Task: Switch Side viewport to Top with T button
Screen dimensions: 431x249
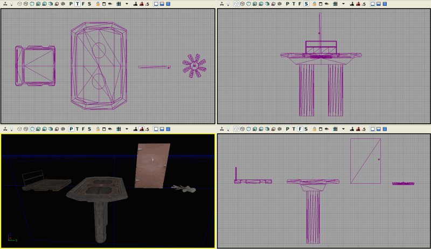Action: pyautogui.click(x=294, y=4)
